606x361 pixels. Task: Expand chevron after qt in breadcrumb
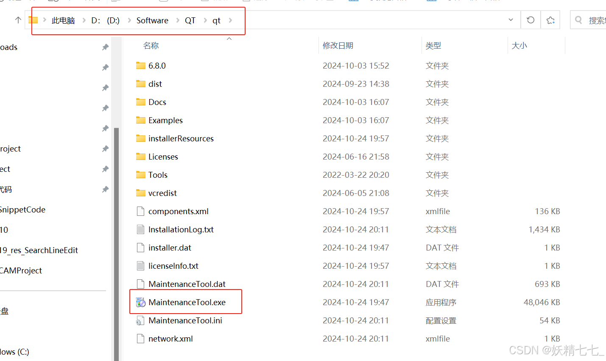point(230,20)
